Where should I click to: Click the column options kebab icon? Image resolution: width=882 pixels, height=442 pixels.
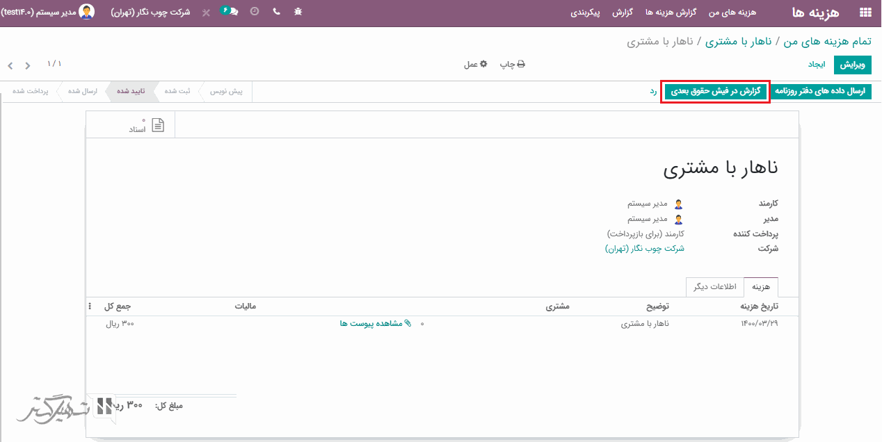[90, 306]
